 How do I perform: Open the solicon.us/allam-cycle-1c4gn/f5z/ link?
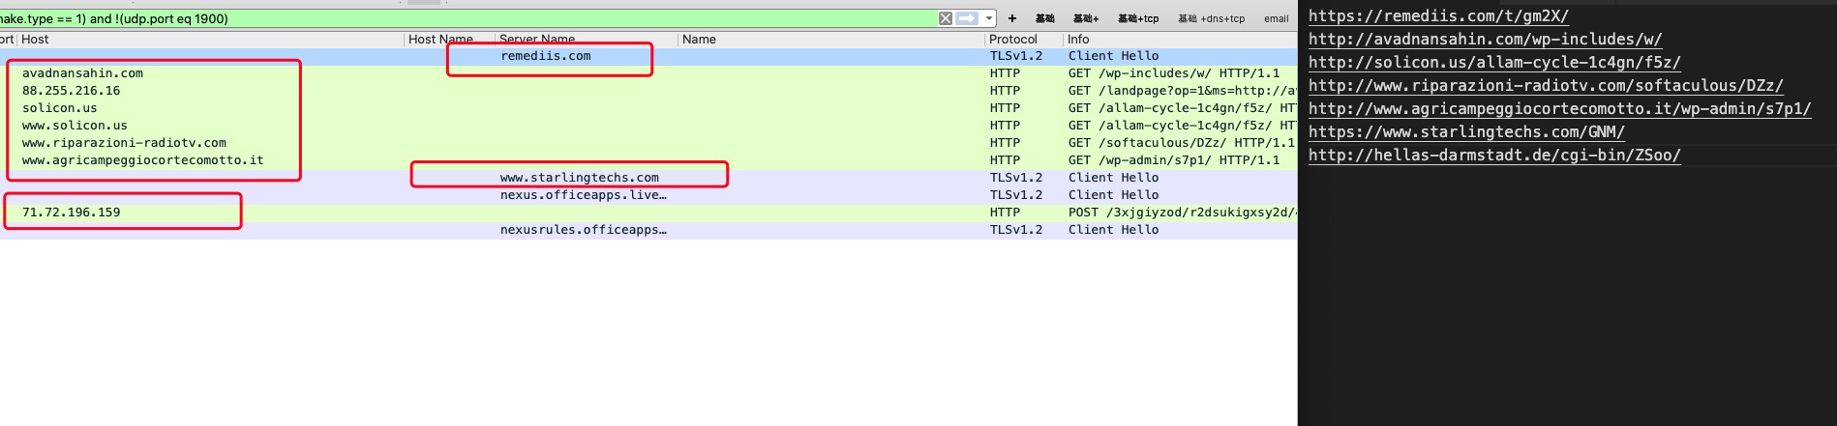(1494, 63)
